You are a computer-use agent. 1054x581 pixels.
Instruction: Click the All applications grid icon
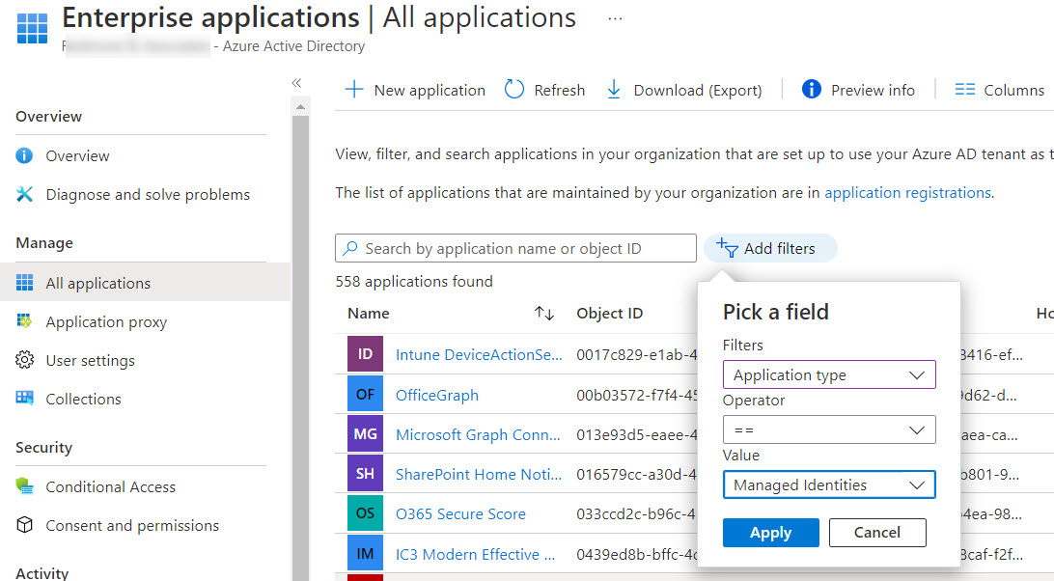point(24,283)
